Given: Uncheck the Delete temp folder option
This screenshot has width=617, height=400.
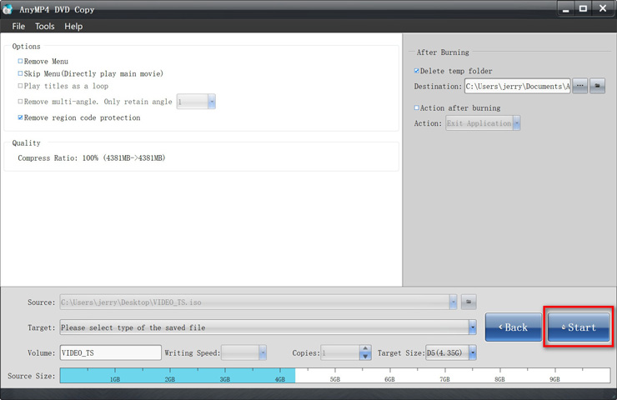Looking at the screenshot, I should pyautogui.click(x=417, y=72).
